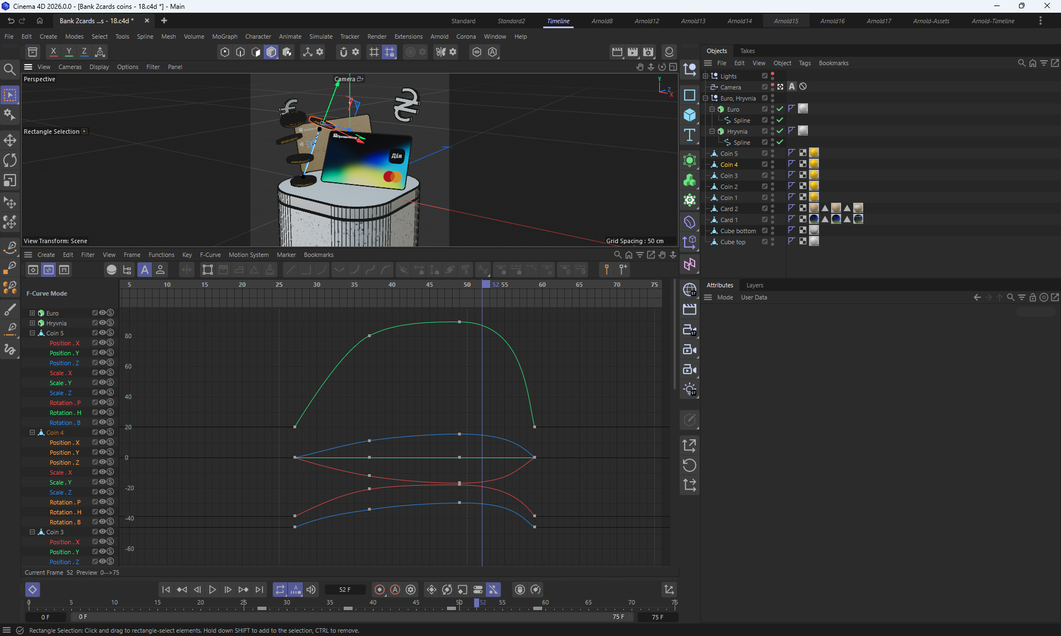Toggle Euro object enable checkmark
Viewport: 1061px width, 636px height.
[780, 109]
